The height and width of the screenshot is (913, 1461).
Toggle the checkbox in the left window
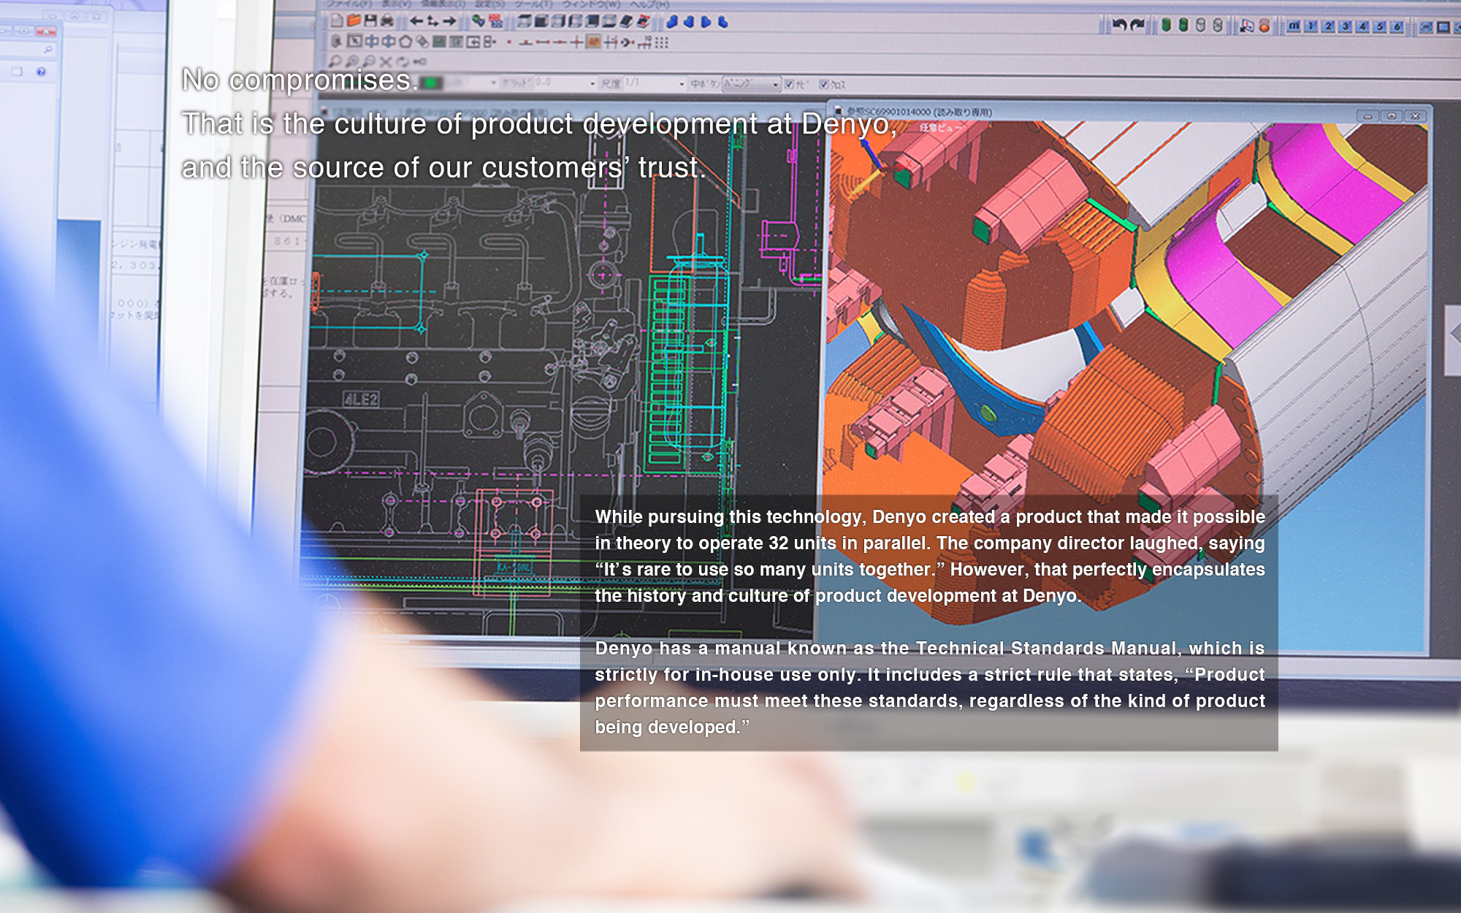click(x=16, y=71)
